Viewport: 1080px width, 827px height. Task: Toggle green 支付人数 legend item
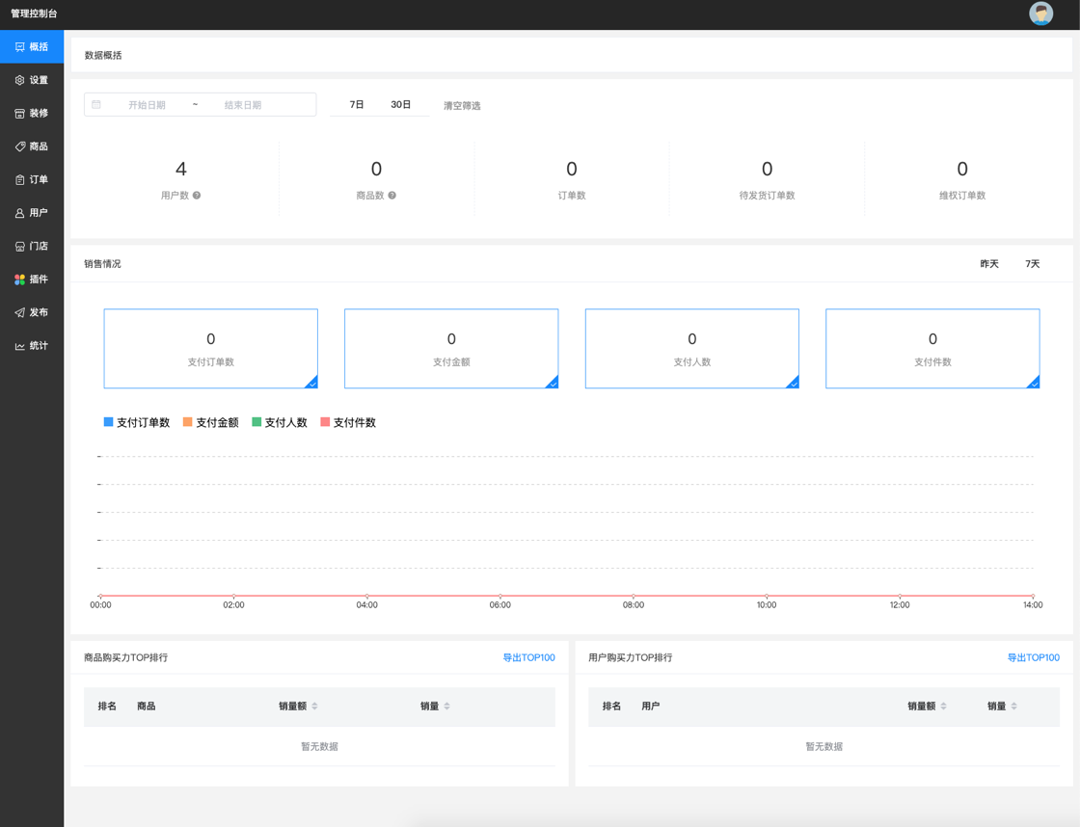tap(280, 422)
